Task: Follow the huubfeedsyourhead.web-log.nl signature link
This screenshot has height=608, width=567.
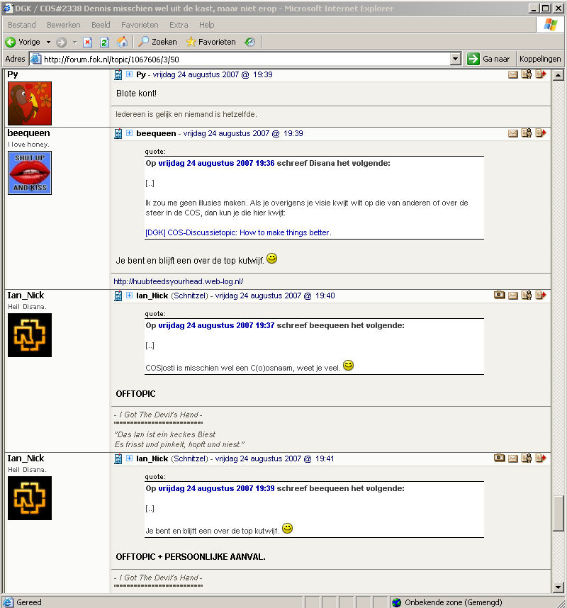Action: point(178,281)
